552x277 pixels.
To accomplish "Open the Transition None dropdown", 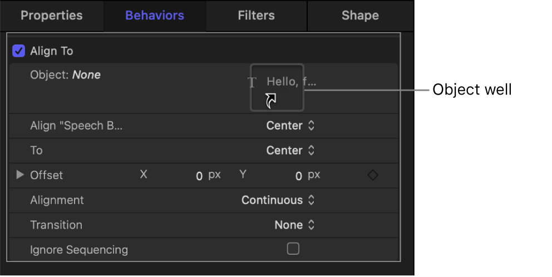I will (x=295, y=225).
